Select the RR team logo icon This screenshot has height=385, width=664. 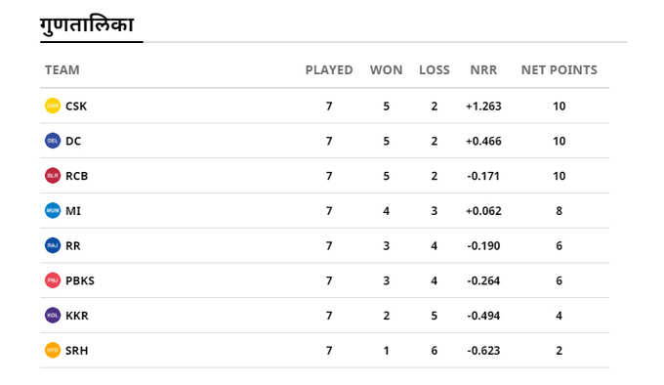click(53, 245)
